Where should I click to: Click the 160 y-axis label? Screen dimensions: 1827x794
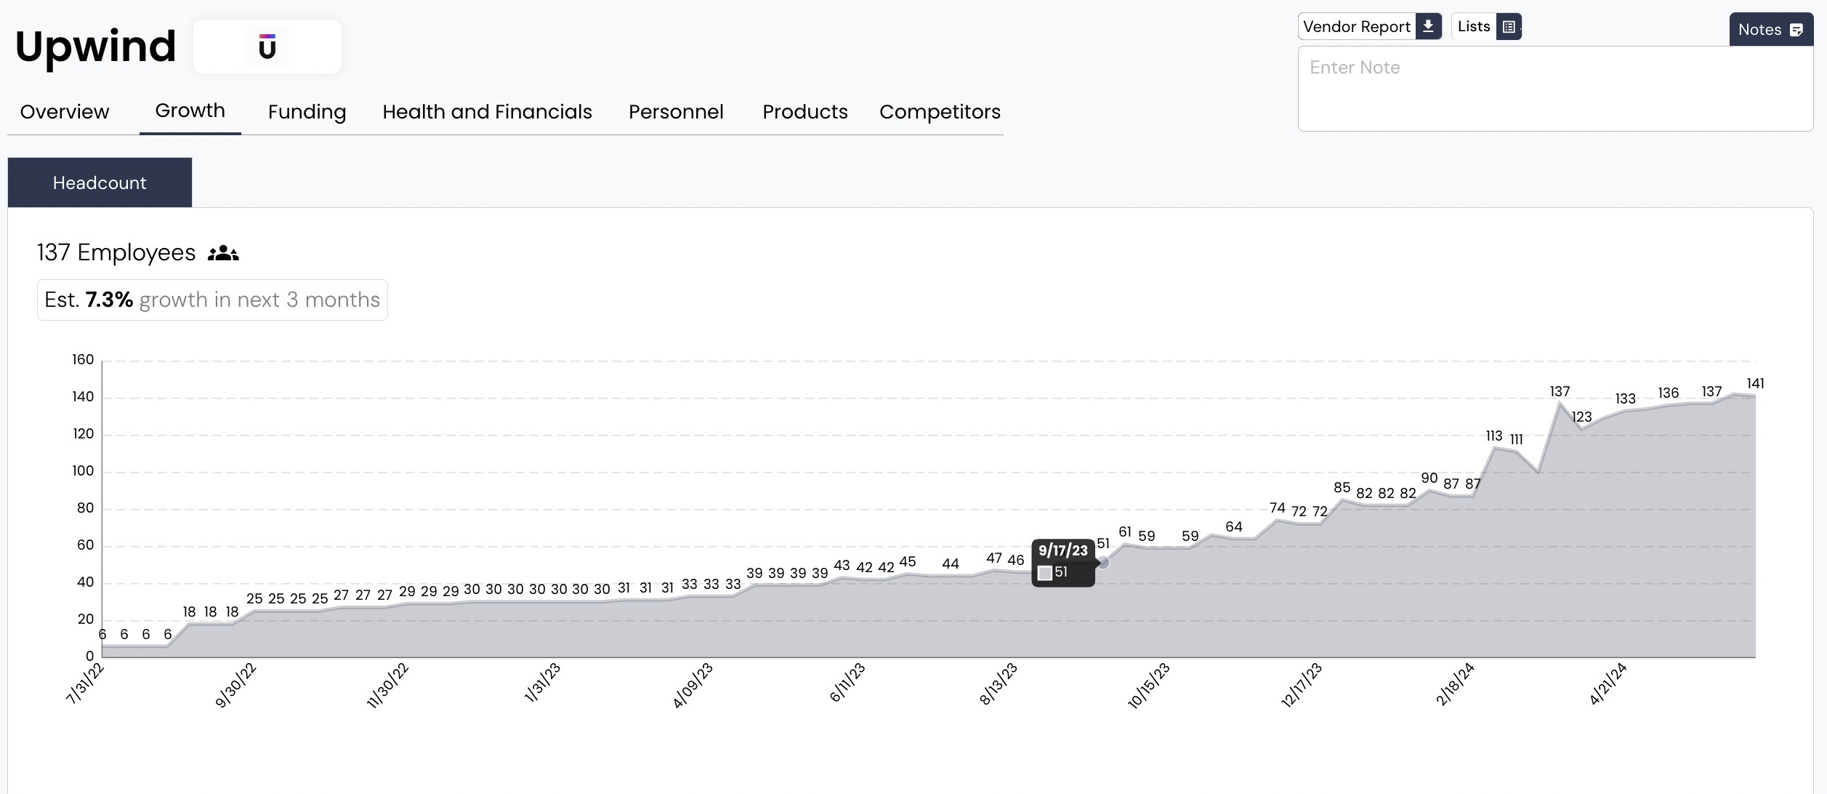(83, 359)
